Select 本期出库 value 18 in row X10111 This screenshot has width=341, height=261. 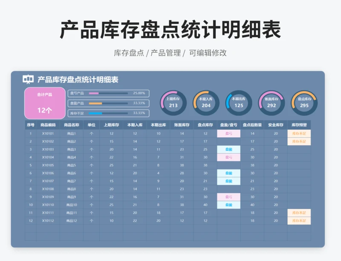(158, 213)
